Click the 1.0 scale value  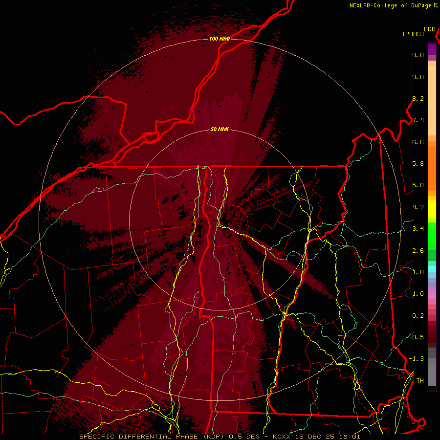(x=418, y=294)
